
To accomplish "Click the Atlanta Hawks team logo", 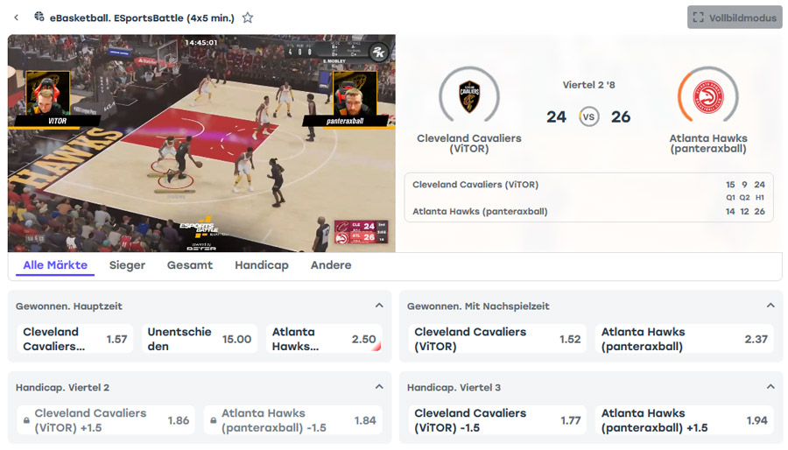I will click(x=708, y=97).
